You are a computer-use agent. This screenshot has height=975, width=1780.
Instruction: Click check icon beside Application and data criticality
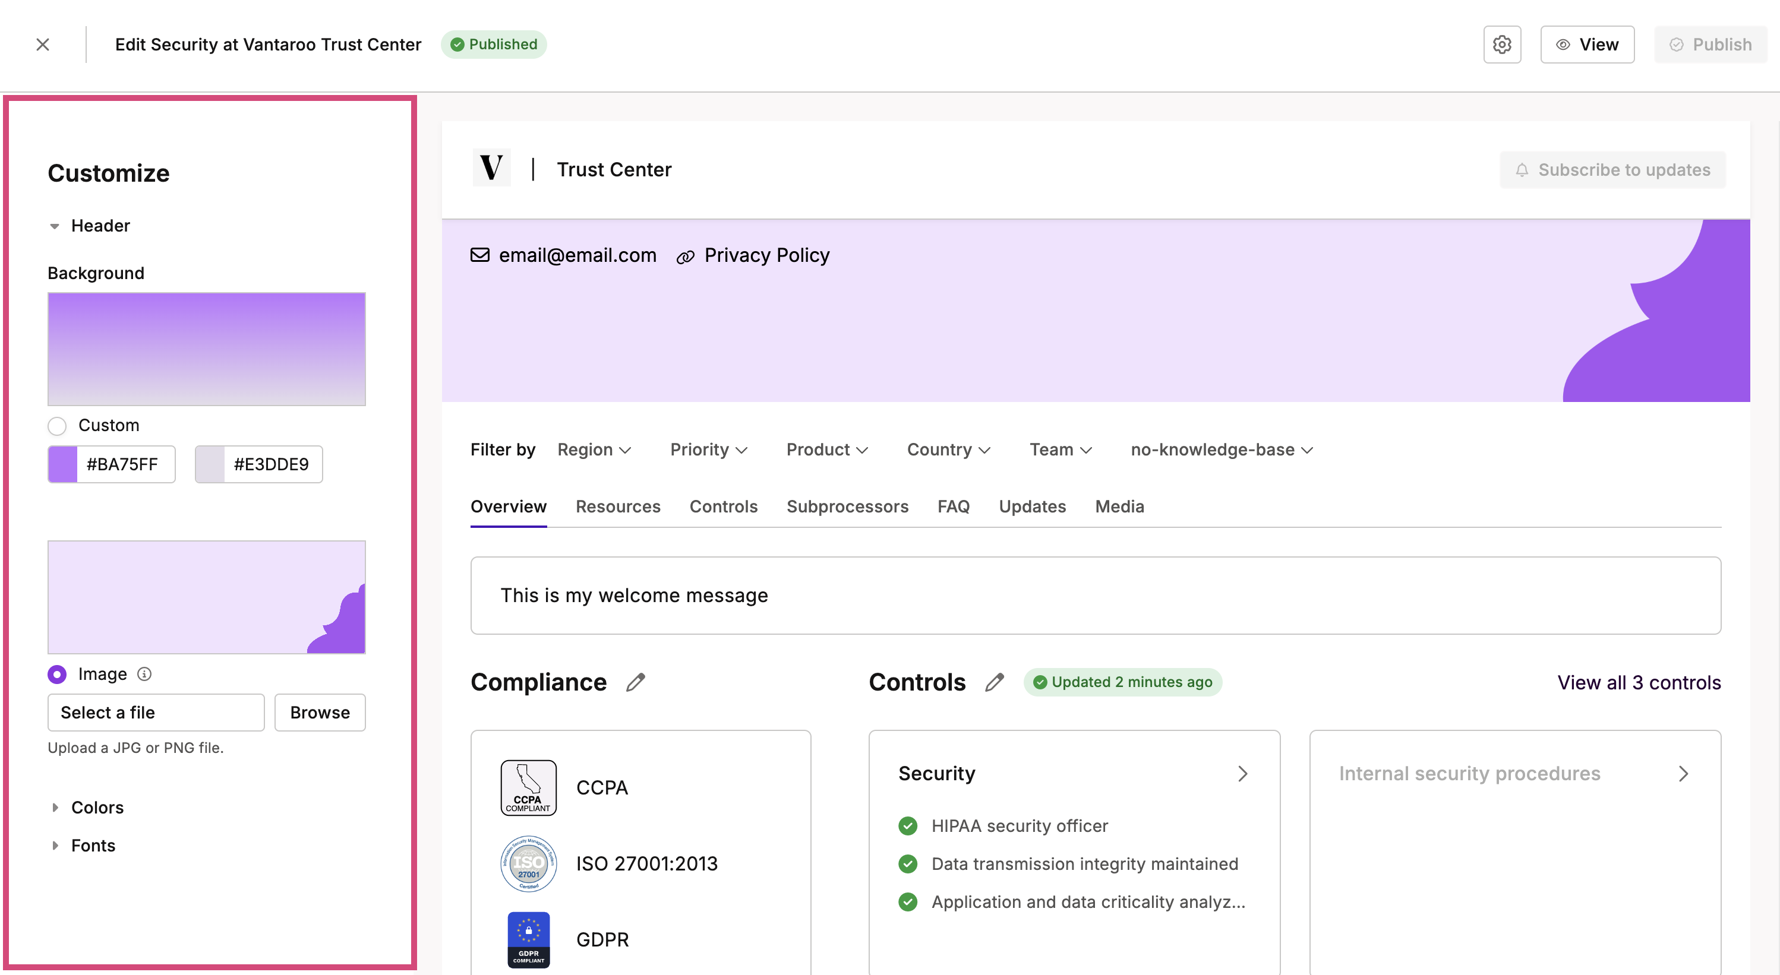coord(908,902)
